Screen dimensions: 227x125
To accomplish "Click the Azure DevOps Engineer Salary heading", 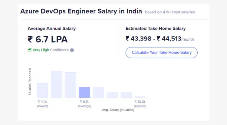I will [x=81, y=12].
